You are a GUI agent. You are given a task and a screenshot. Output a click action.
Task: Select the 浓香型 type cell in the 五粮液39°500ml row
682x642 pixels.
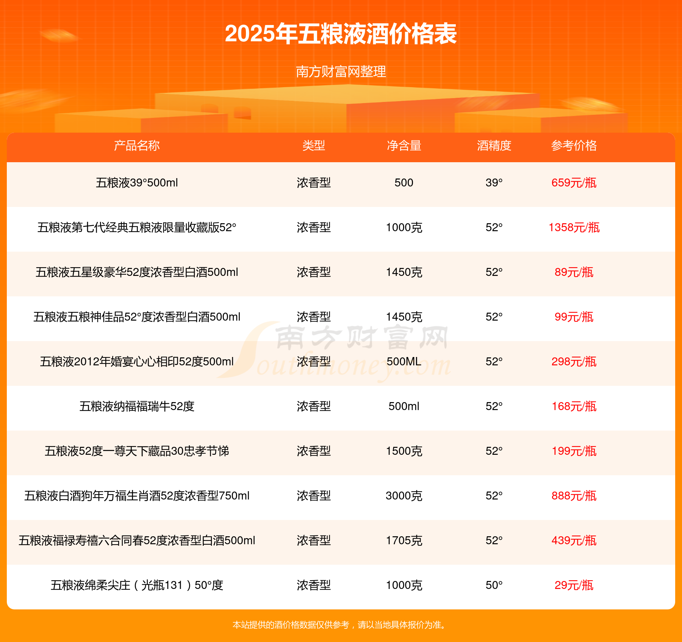pyautogui.click(x=314, y=183)
